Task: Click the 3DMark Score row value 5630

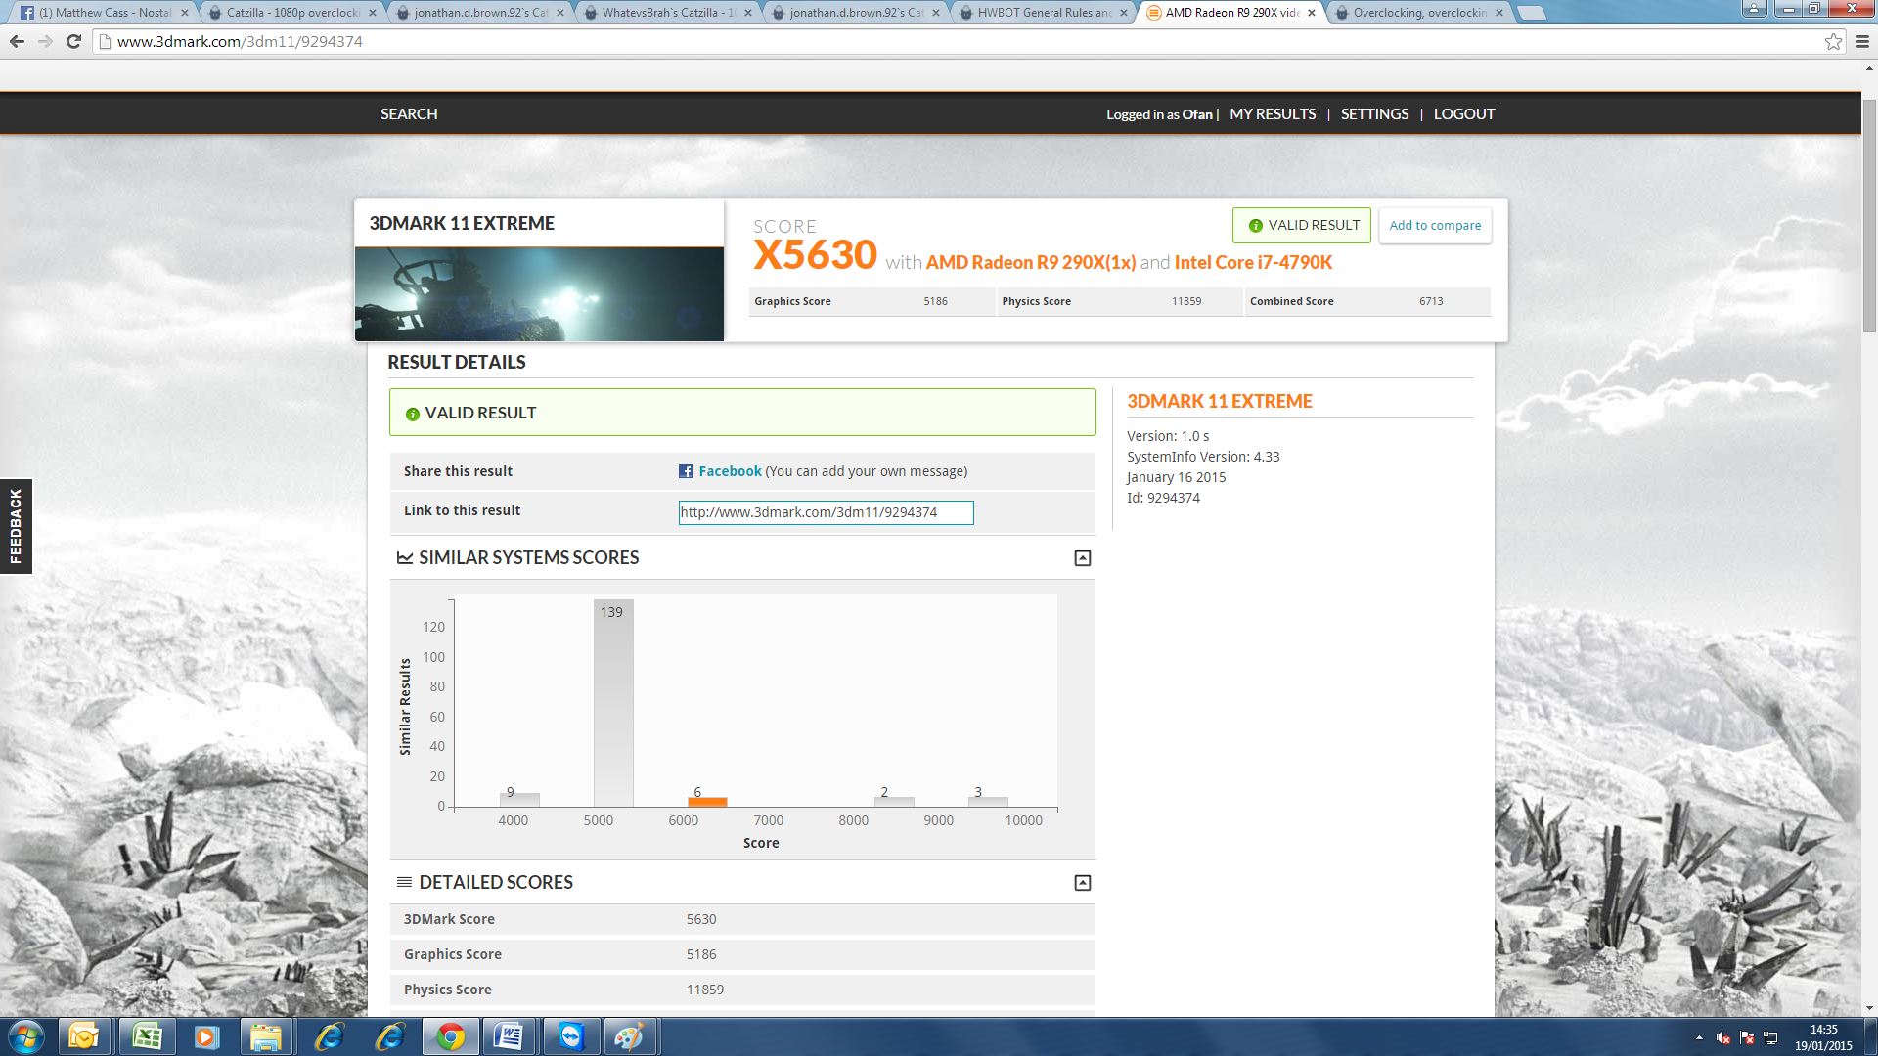Action: tap(700, 919)
